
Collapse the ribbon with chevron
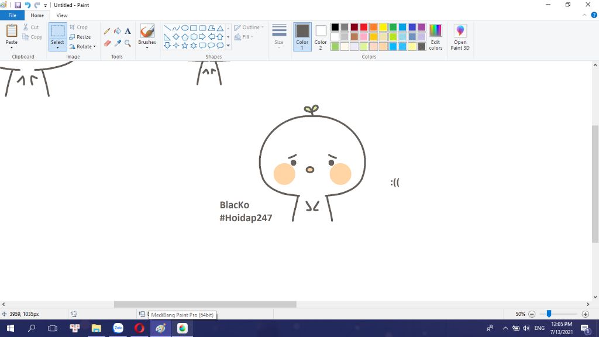(x=584, y=15)
